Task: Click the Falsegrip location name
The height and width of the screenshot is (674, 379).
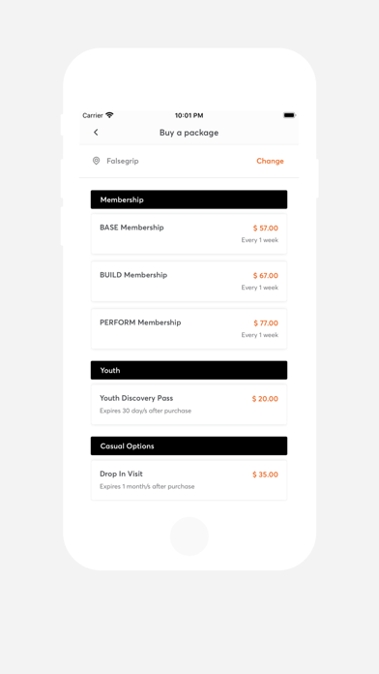Action: 123,161
